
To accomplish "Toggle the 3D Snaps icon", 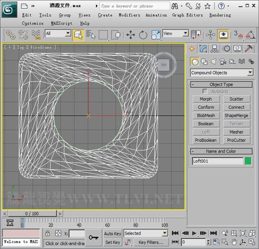I will 238,35.
